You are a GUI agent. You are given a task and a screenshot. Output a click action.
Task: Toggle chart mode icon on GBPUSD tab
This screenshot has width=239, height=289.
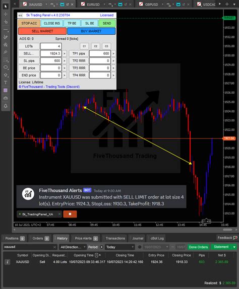pyautogui.click(x=178, y=4)
